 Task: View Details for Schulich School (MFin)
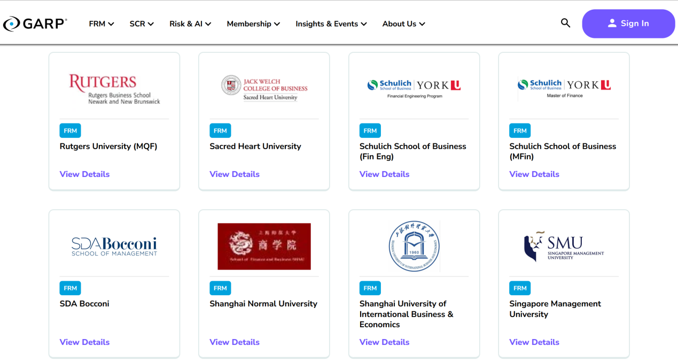coord(534,174)
